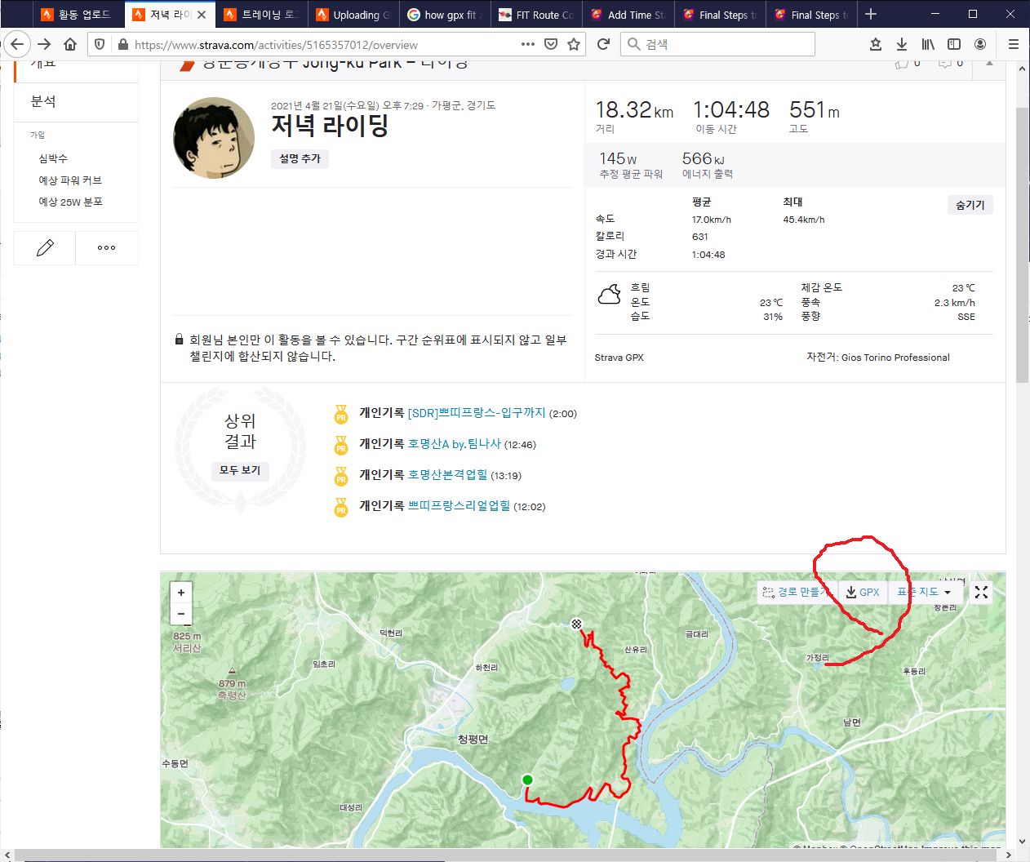Open a new browser tab
This screenshot has height=862, width=1030.
(871, 14)
